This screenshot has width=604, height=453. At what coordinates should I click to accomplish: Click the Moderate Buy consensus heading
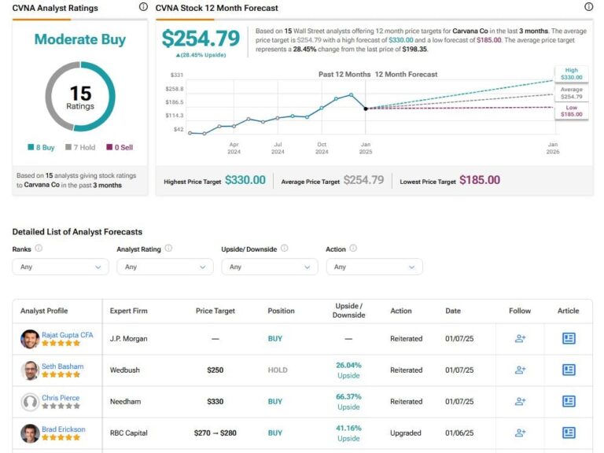point(80,39)
